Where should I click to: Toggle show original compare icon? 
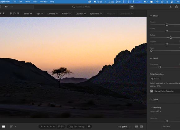142,127
